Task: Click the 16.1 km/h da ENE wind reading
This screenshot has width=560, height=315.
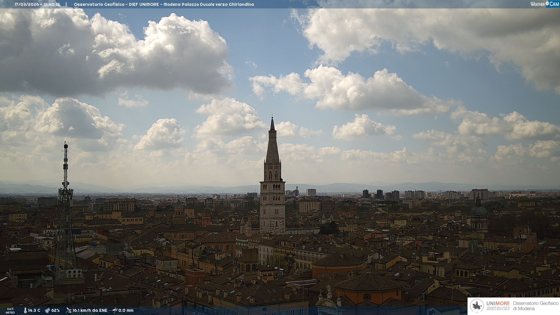Action: [90, 310]
